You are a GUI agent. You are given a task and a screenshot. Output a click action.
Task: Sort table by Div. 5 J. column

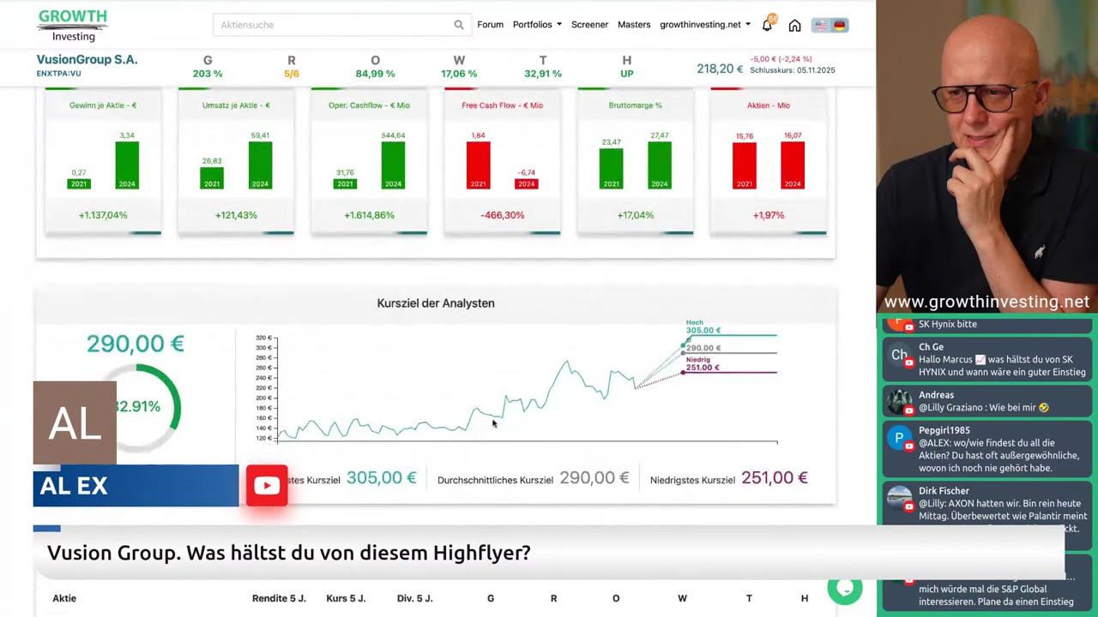pyautogui.click(x=414, y=598)
